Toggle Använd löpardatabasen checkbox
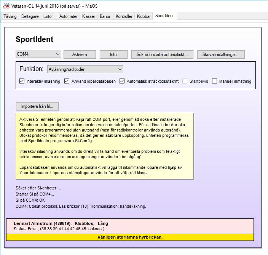This screenshot has width=268, height=255. pyautogui.click(x=67, y=81)
